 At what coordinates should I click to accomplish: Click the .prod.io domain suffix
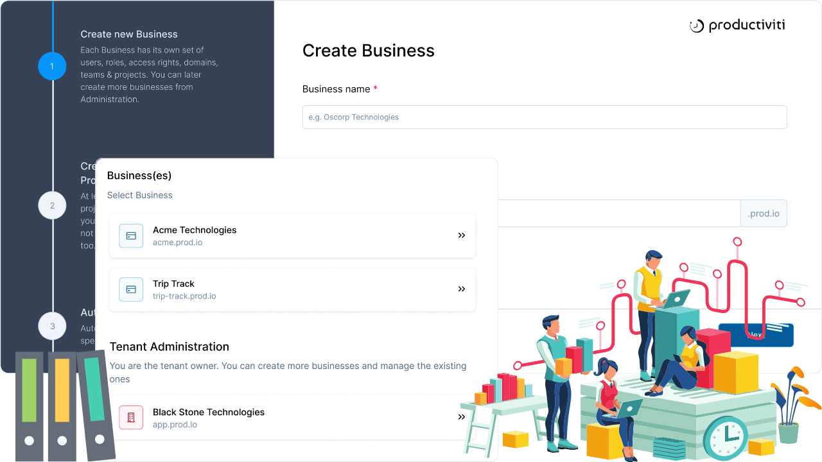tap(764, 214)
